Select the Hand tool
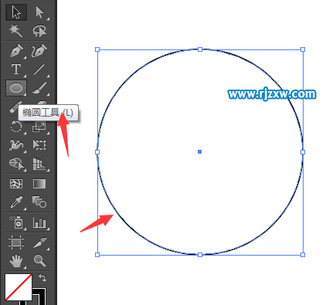Screen dimensions: 336x305 [x=16, y=261]
